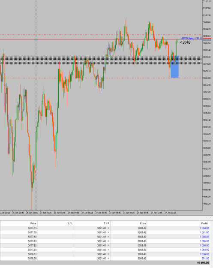Select entry price cell 5077.85

point(32,250)
